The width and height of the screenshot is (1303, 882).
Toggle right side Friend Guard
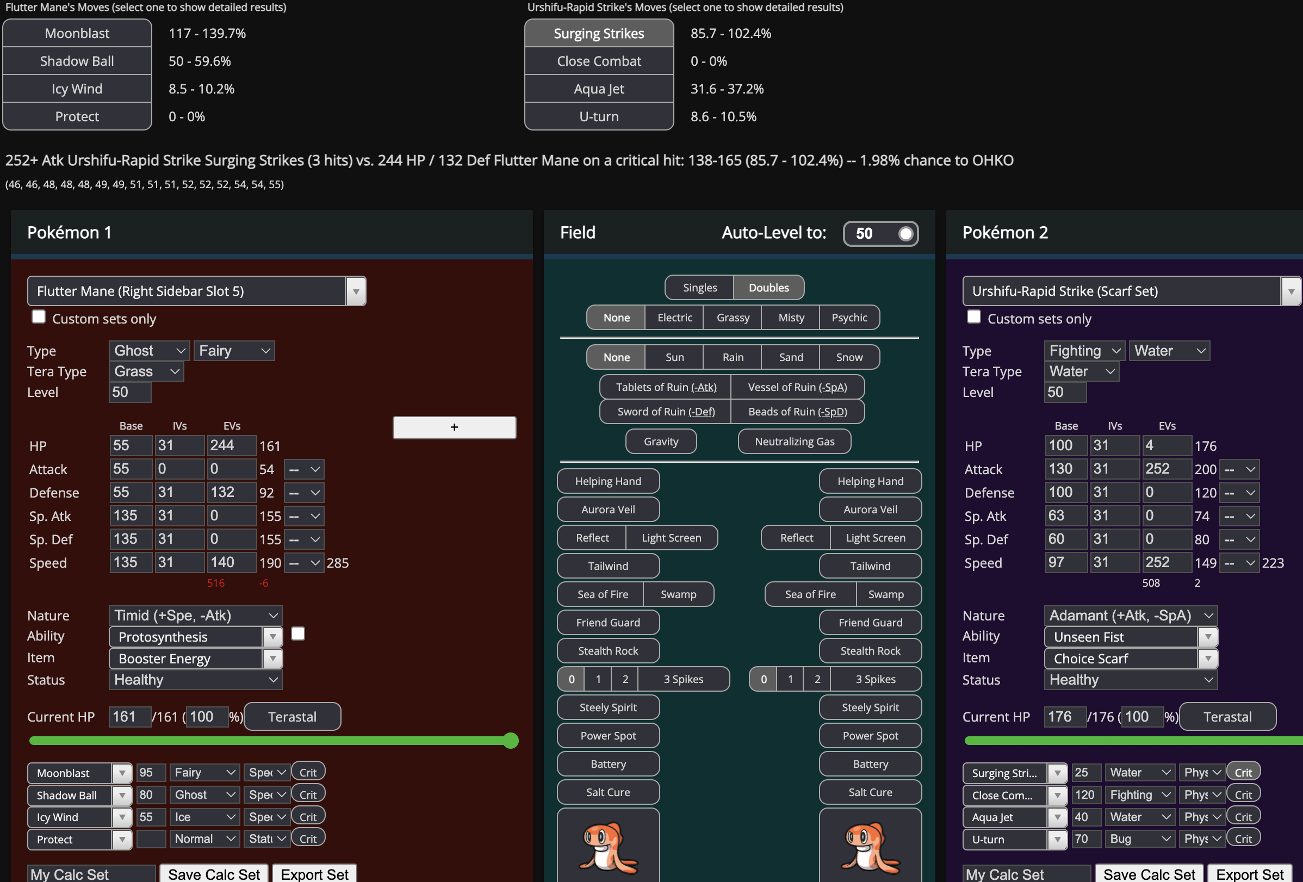coord(870,623)
